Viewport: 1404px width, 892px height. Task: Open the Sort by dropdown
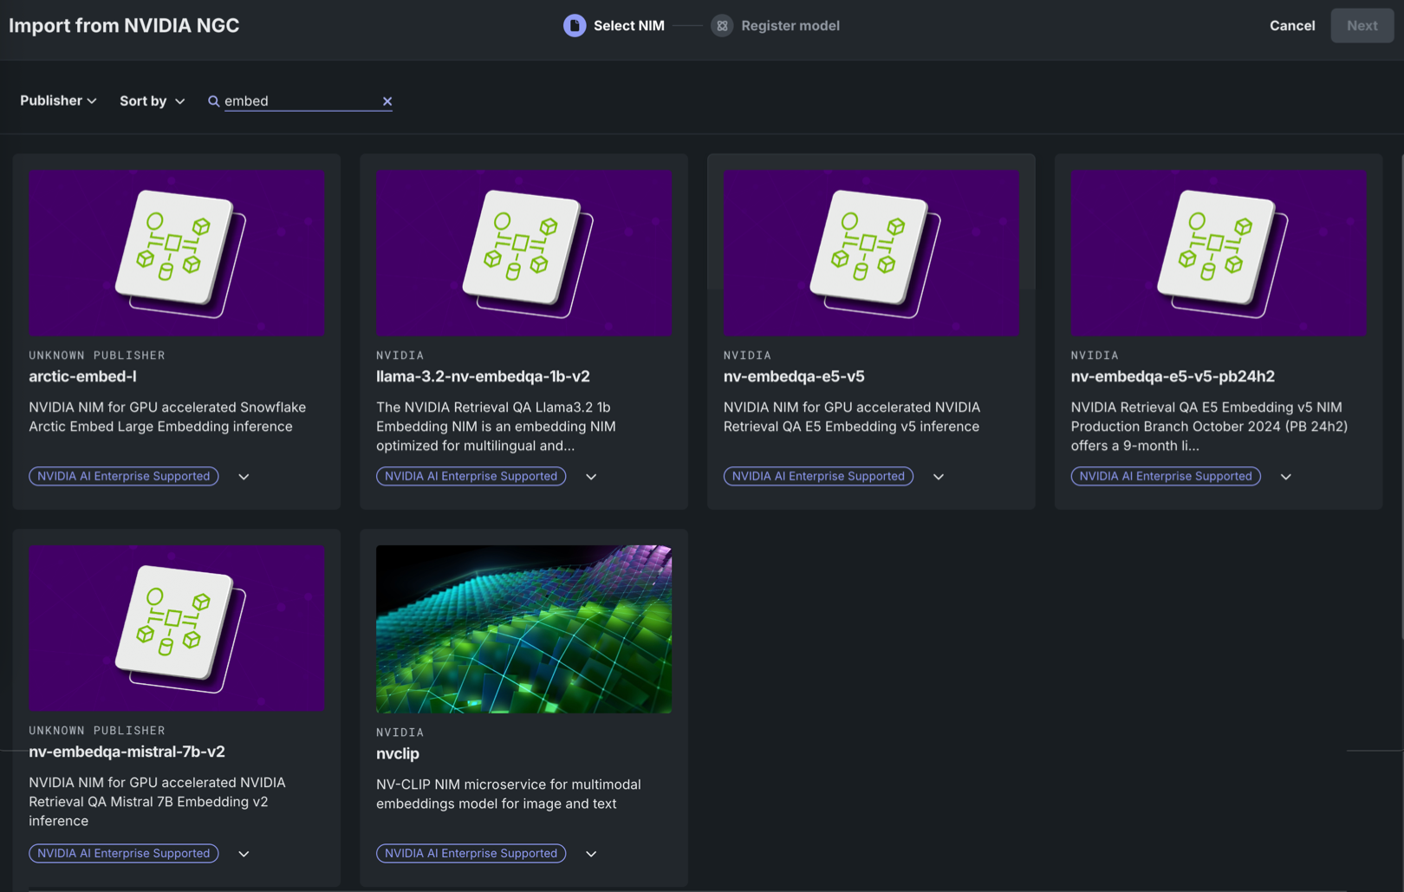pos(152,101)
